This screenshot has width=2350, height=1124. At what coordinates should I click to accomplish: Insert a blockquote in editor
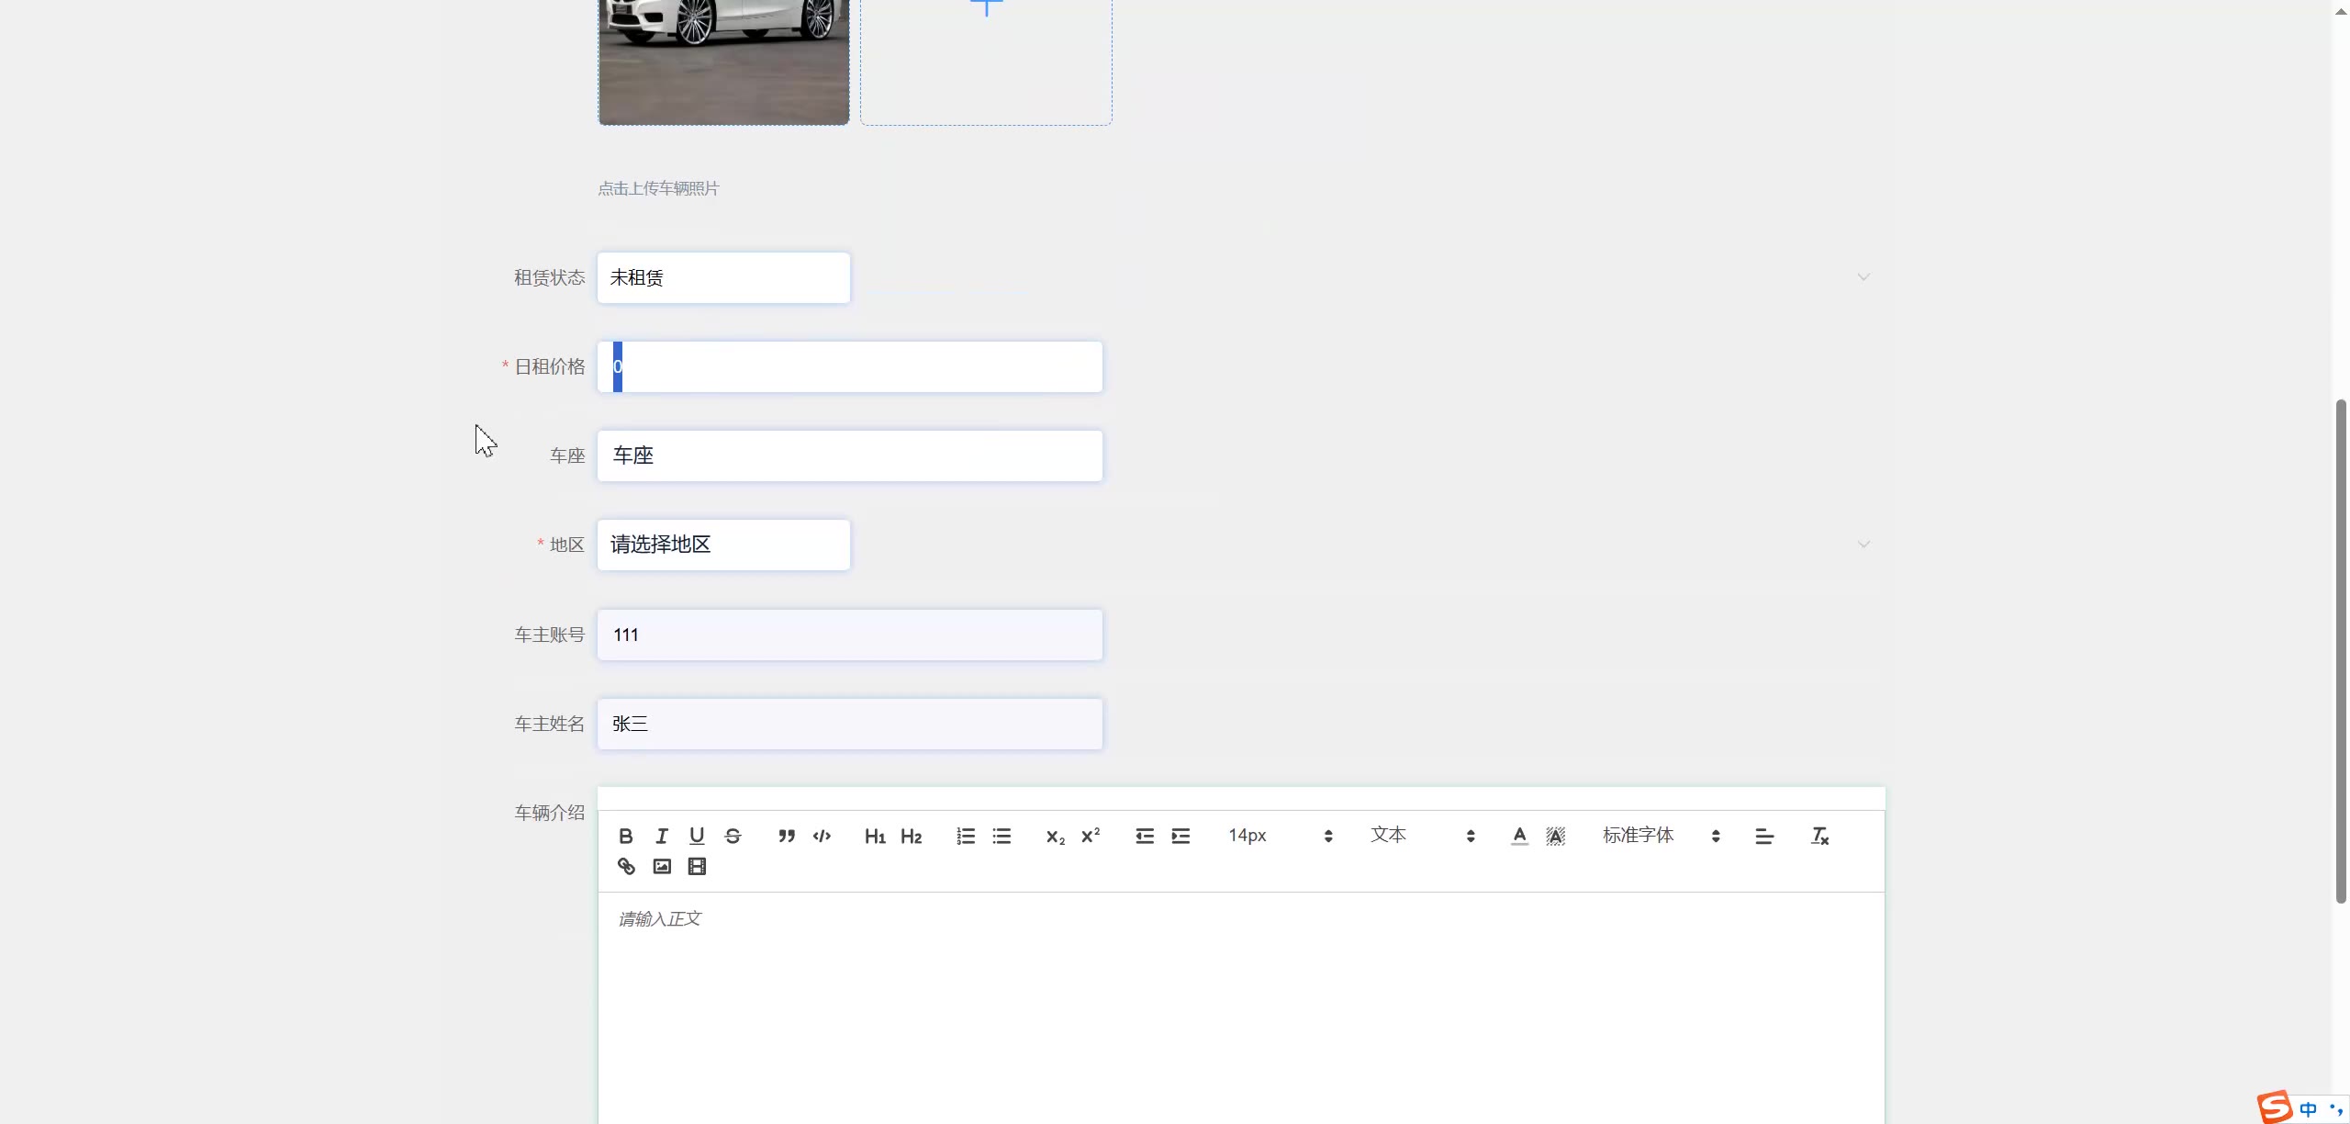(x=787, y=836)
